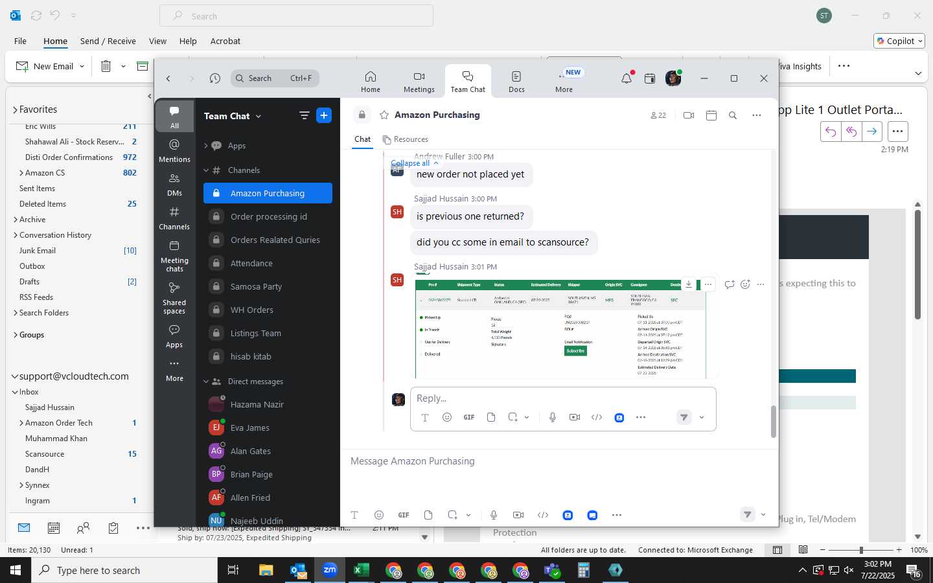This screenshot has height=583, width=933.
Task: Open send options dropdown in main composer
Action: [763, 515]
